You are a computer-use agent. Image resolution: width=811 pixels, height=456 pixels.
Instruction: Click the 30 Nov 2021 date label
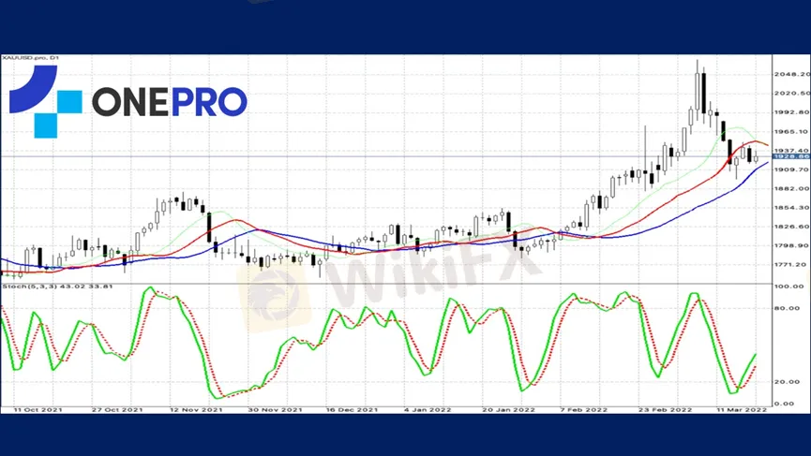(275, 409)
